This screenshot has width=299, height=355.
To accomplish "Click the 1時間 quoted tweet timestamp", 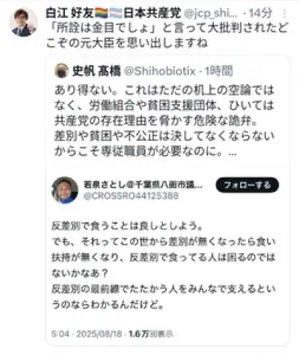I will 219,71.
